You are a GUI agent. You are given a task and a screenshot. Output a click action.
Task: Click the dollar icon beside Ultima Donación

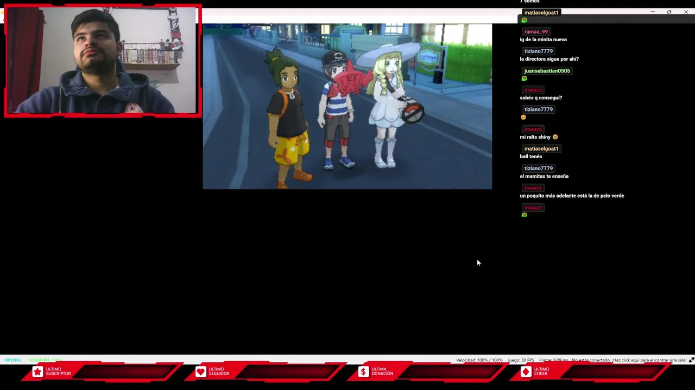click(x=363, y=372)
